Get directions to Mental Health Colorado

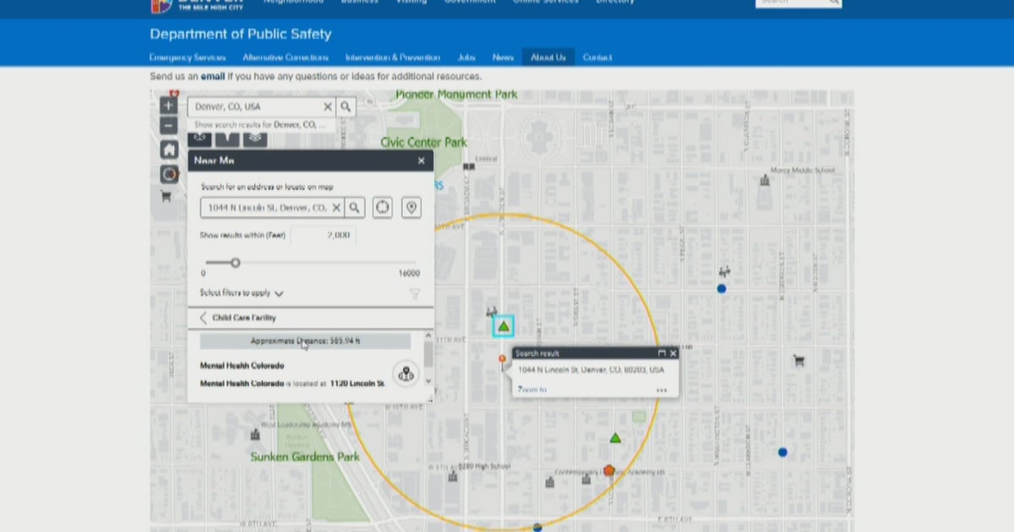406,374
